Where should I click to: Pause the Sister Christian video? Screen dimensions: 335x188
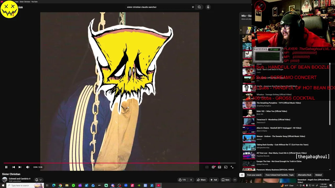(x=6, y=167)
